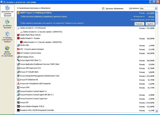This screenshot has height=115, width=160.
Task: Click the 1 701,00МБ size value
Action: (x=150, y=28)
